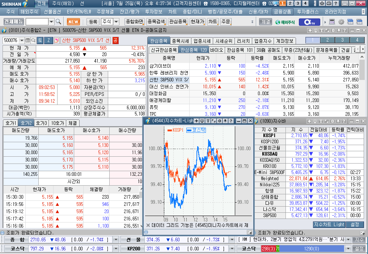The height and width of the screenshot is (254, 368).
Task: Select 대정화금 row in watchlist
Action: point(254,93)
